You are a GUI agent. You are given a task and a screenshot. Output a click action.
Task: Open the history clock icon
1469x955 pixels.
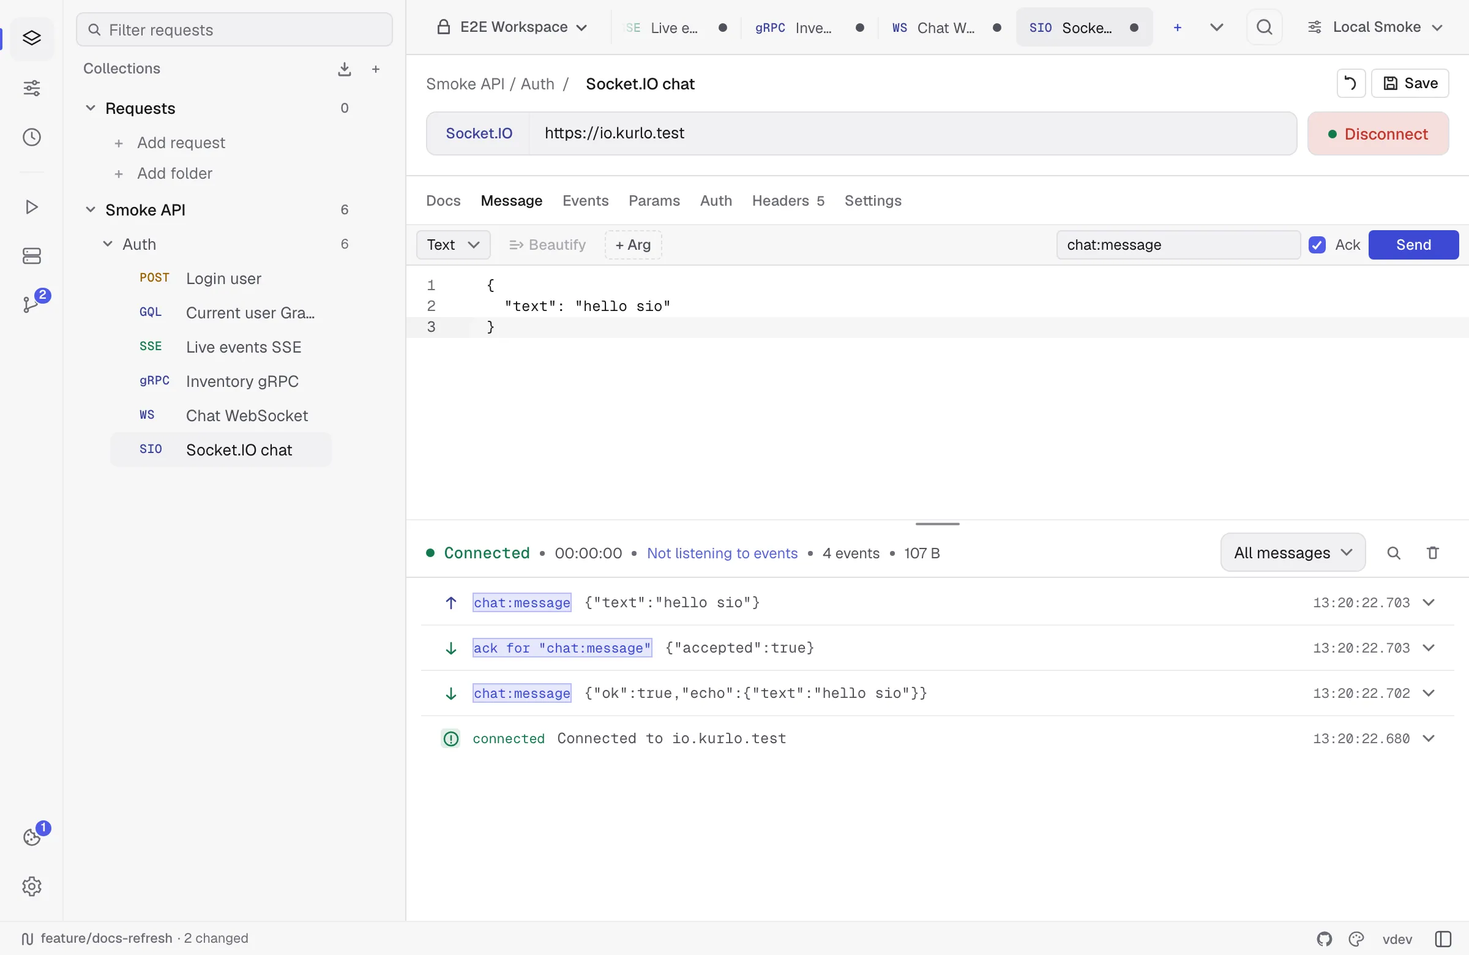31,137
